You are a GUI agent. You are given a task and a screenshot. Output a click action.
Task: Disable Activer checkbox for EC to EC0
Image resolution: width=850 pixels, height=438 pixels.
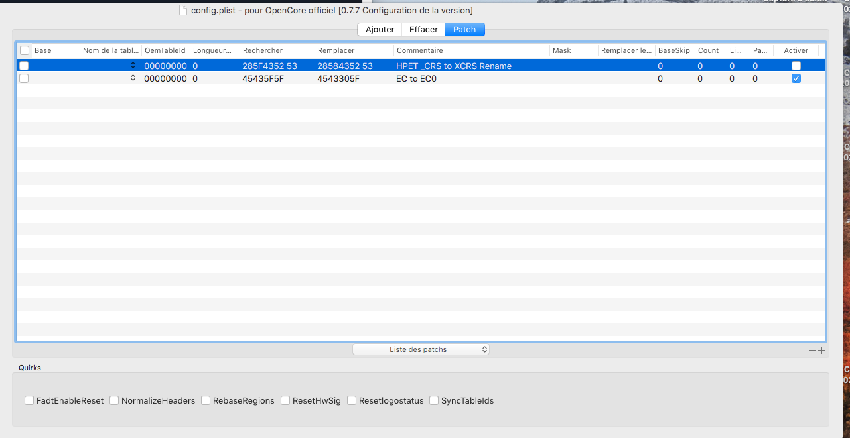point(796,78)
